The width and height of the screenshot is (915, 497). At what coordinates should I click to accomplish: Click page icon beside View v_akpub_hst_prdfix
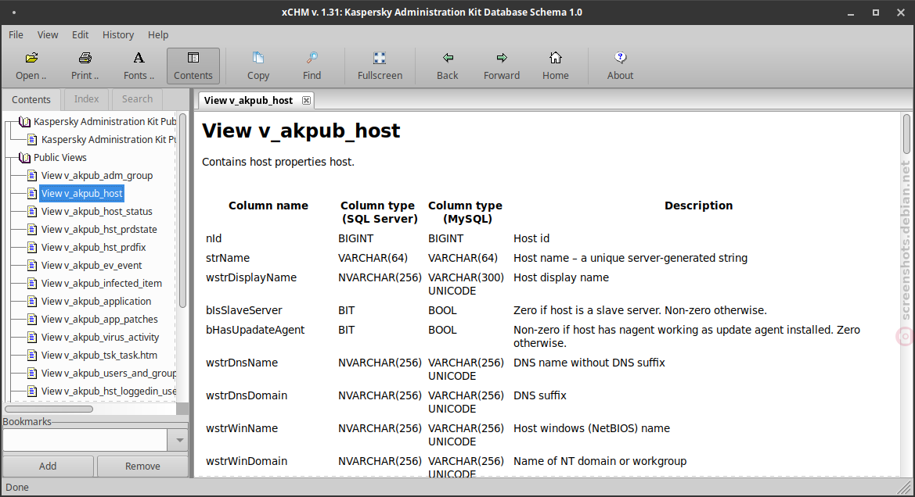pos(32,248)
